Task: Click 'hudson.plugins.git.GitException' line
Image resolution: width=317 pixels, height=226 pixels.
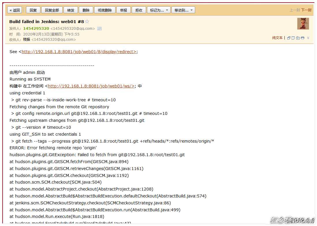Action: (97, 155)
